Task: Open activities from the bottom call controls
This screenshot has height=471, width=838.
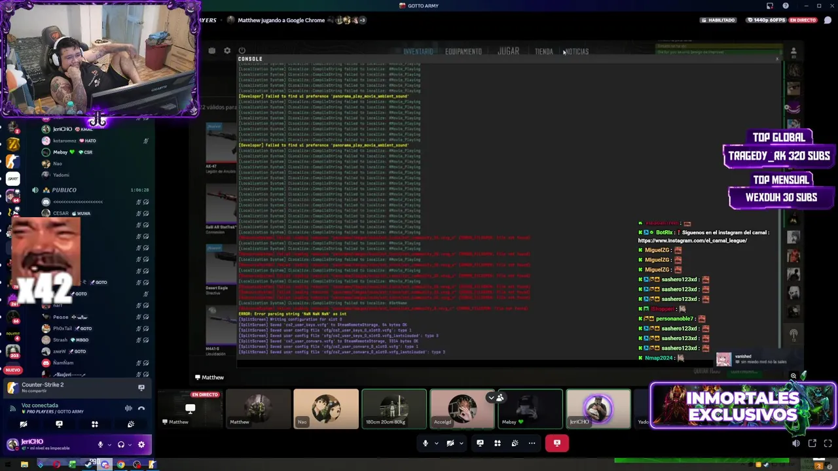Action: (x=498, y=443)
